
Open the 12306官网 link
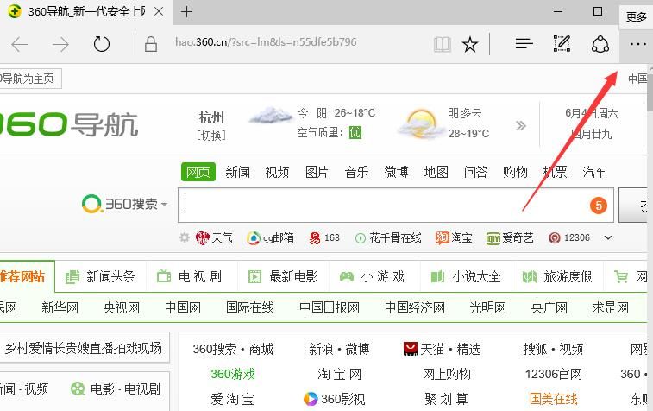coord(554,374)
